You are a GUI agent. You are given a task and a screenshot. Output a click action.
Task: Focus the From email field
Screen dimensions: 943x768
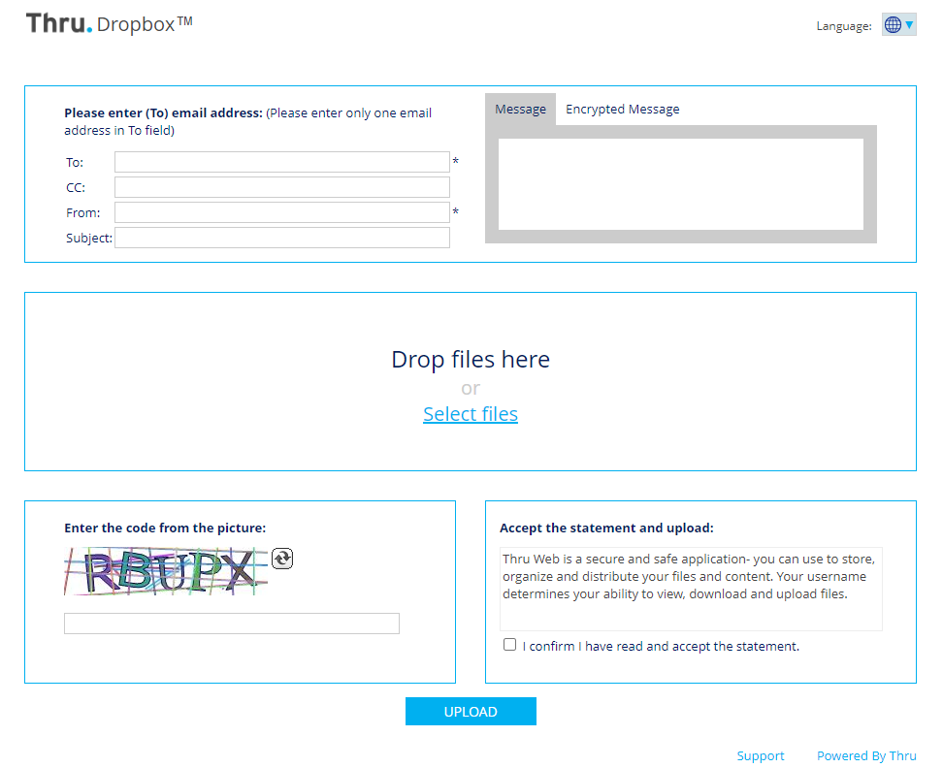281,212
